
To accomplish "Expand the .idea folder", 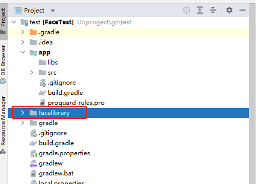I will pos(23,42).
